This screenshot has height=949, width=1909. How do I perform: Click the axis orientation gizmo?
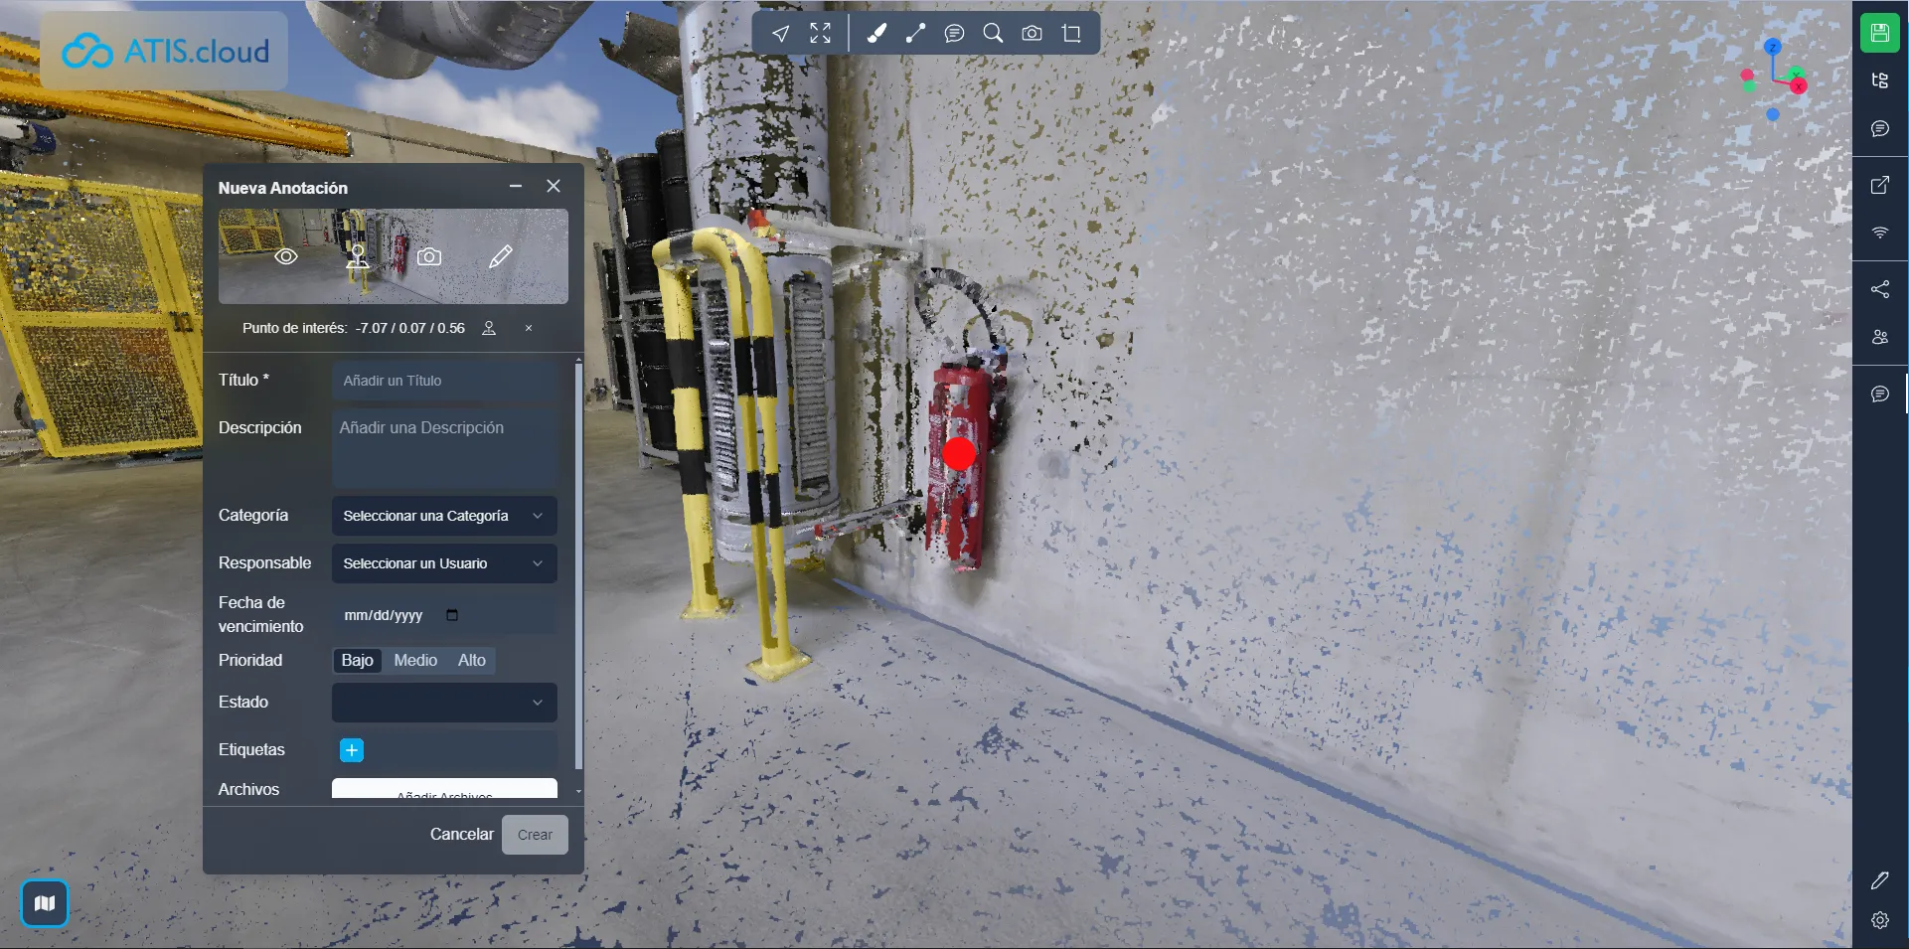coord(1774,79)
